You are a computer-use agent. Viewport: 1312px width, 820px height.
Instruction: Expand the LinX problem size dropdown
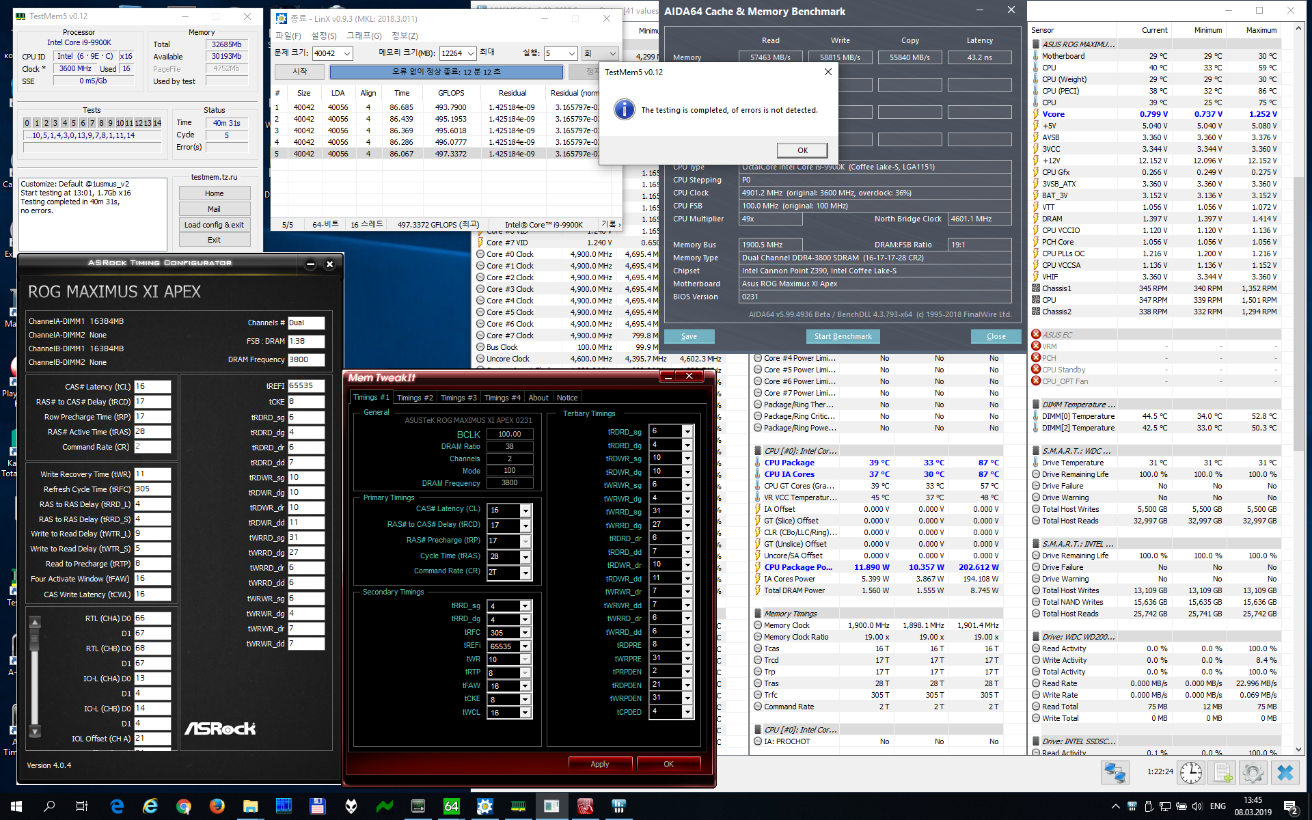point(347,53)
